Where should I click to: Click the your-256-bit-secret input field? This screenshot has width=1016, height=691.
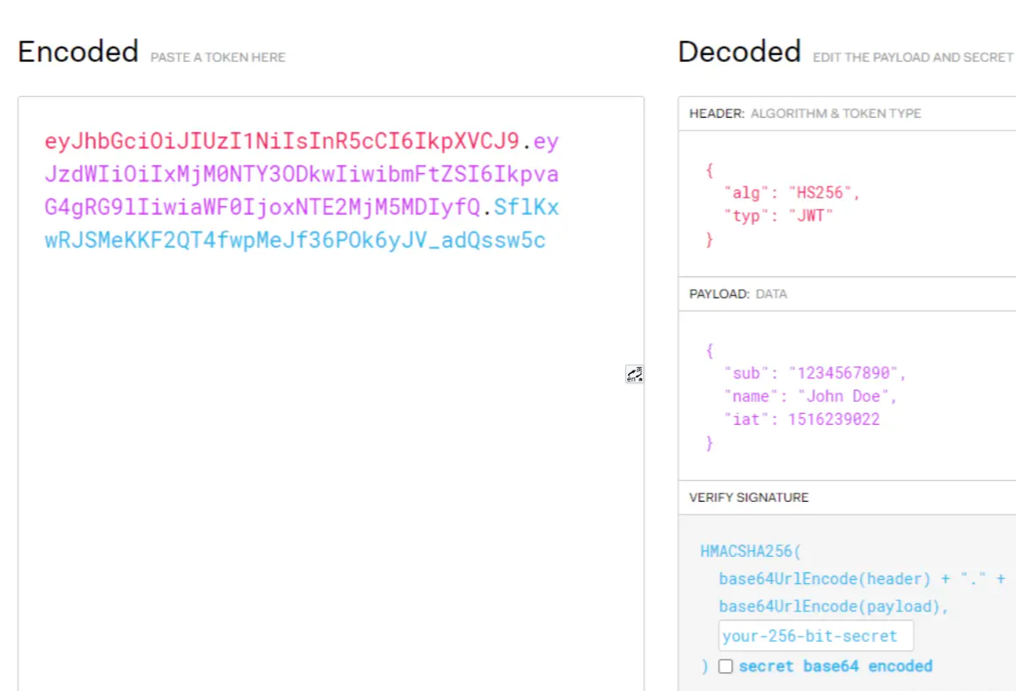(x=815, y=636)
